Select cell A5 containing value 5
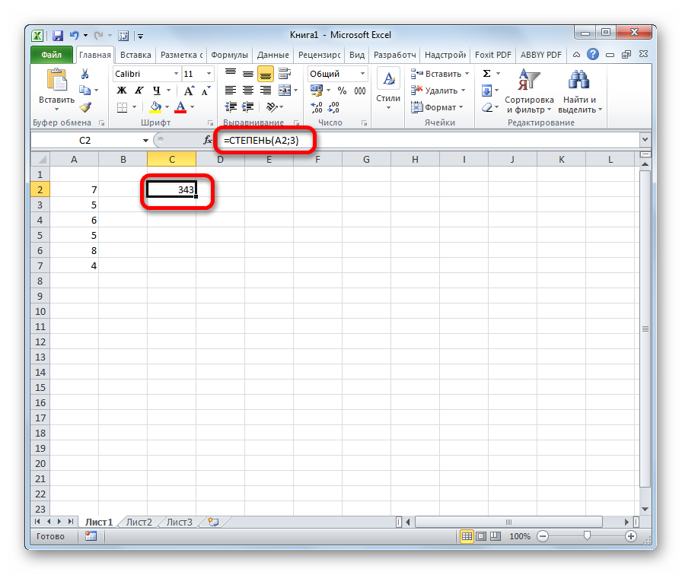The width and height of the screenshot is (682, 575). (74, 235)
